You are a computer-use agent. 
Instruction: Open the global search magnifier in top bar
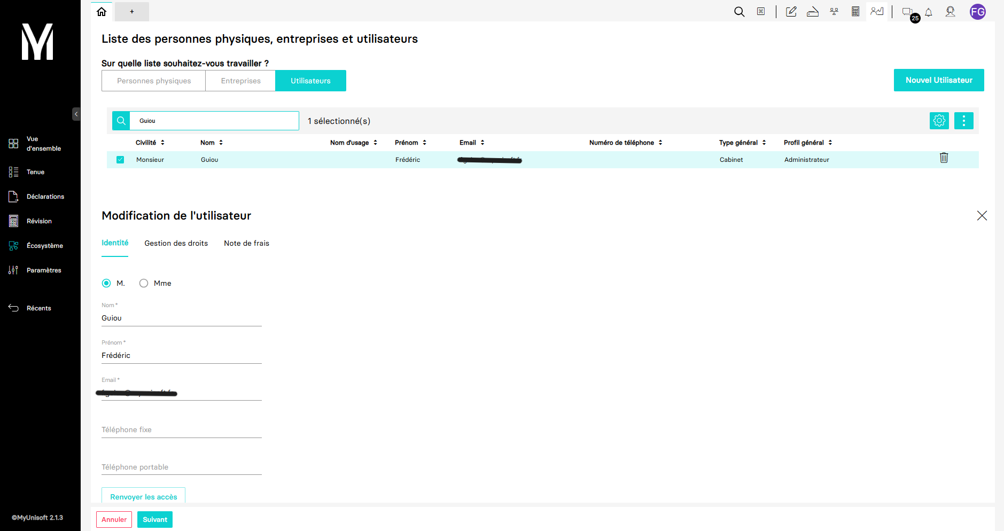click(x=739, y=12)
